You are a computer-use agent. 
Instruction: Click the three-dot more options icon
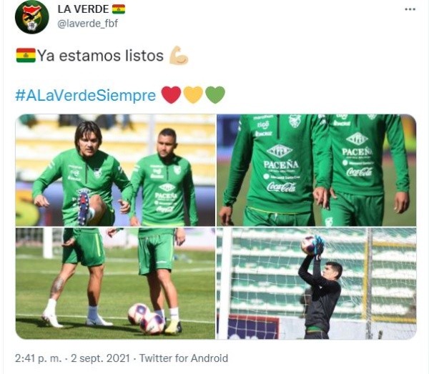[x=410, y=9]
